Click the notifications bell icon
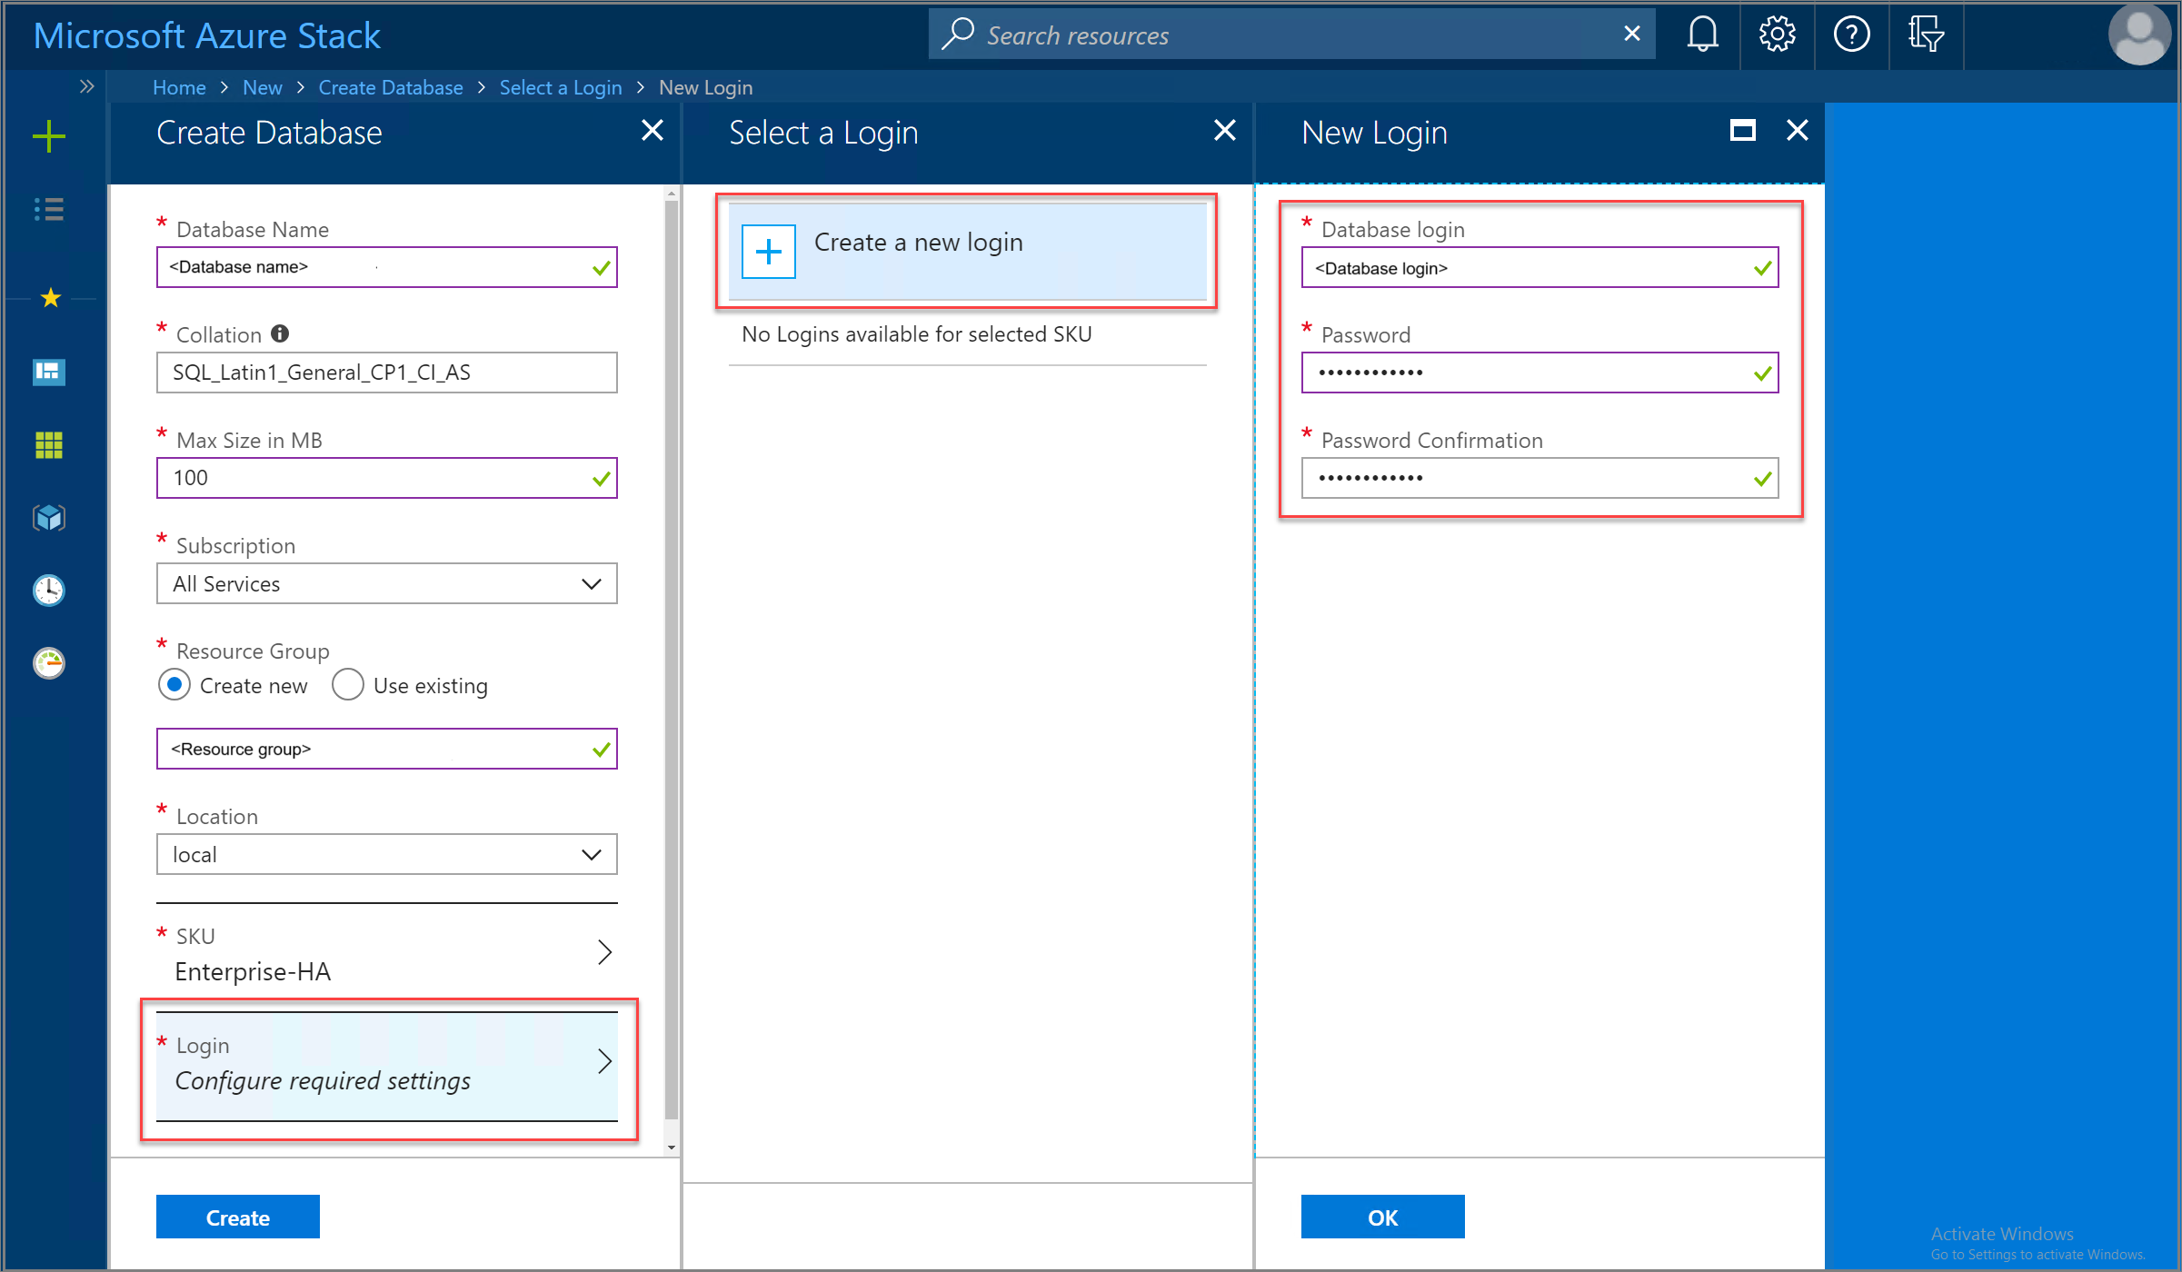Viewport: 2182px width, 1272px height. point(1699,35)
